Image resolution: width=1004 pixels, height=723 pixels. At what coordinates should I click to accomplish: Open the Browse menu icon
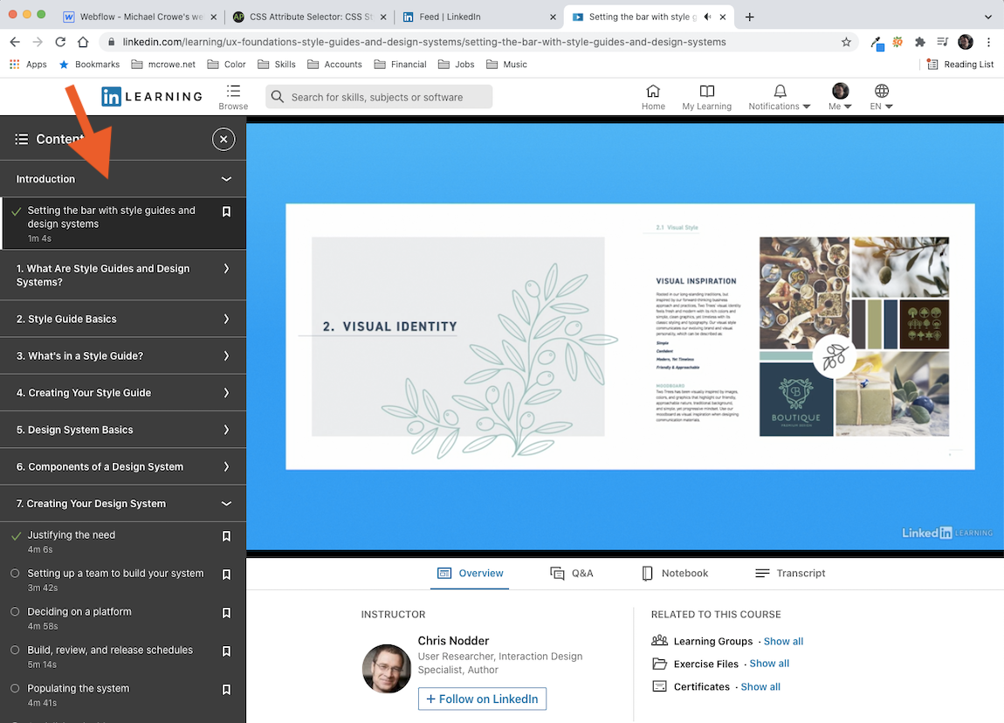click(x=233, y=91)
